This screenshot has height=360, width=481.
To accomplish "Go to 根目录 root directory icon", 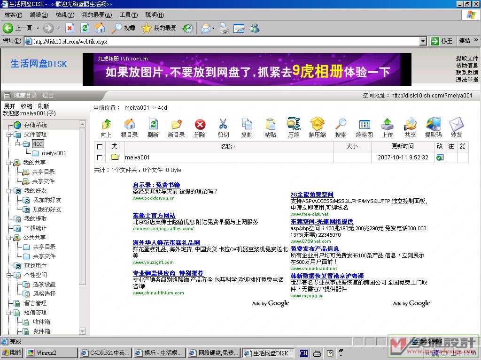I will tap(130, 124).
